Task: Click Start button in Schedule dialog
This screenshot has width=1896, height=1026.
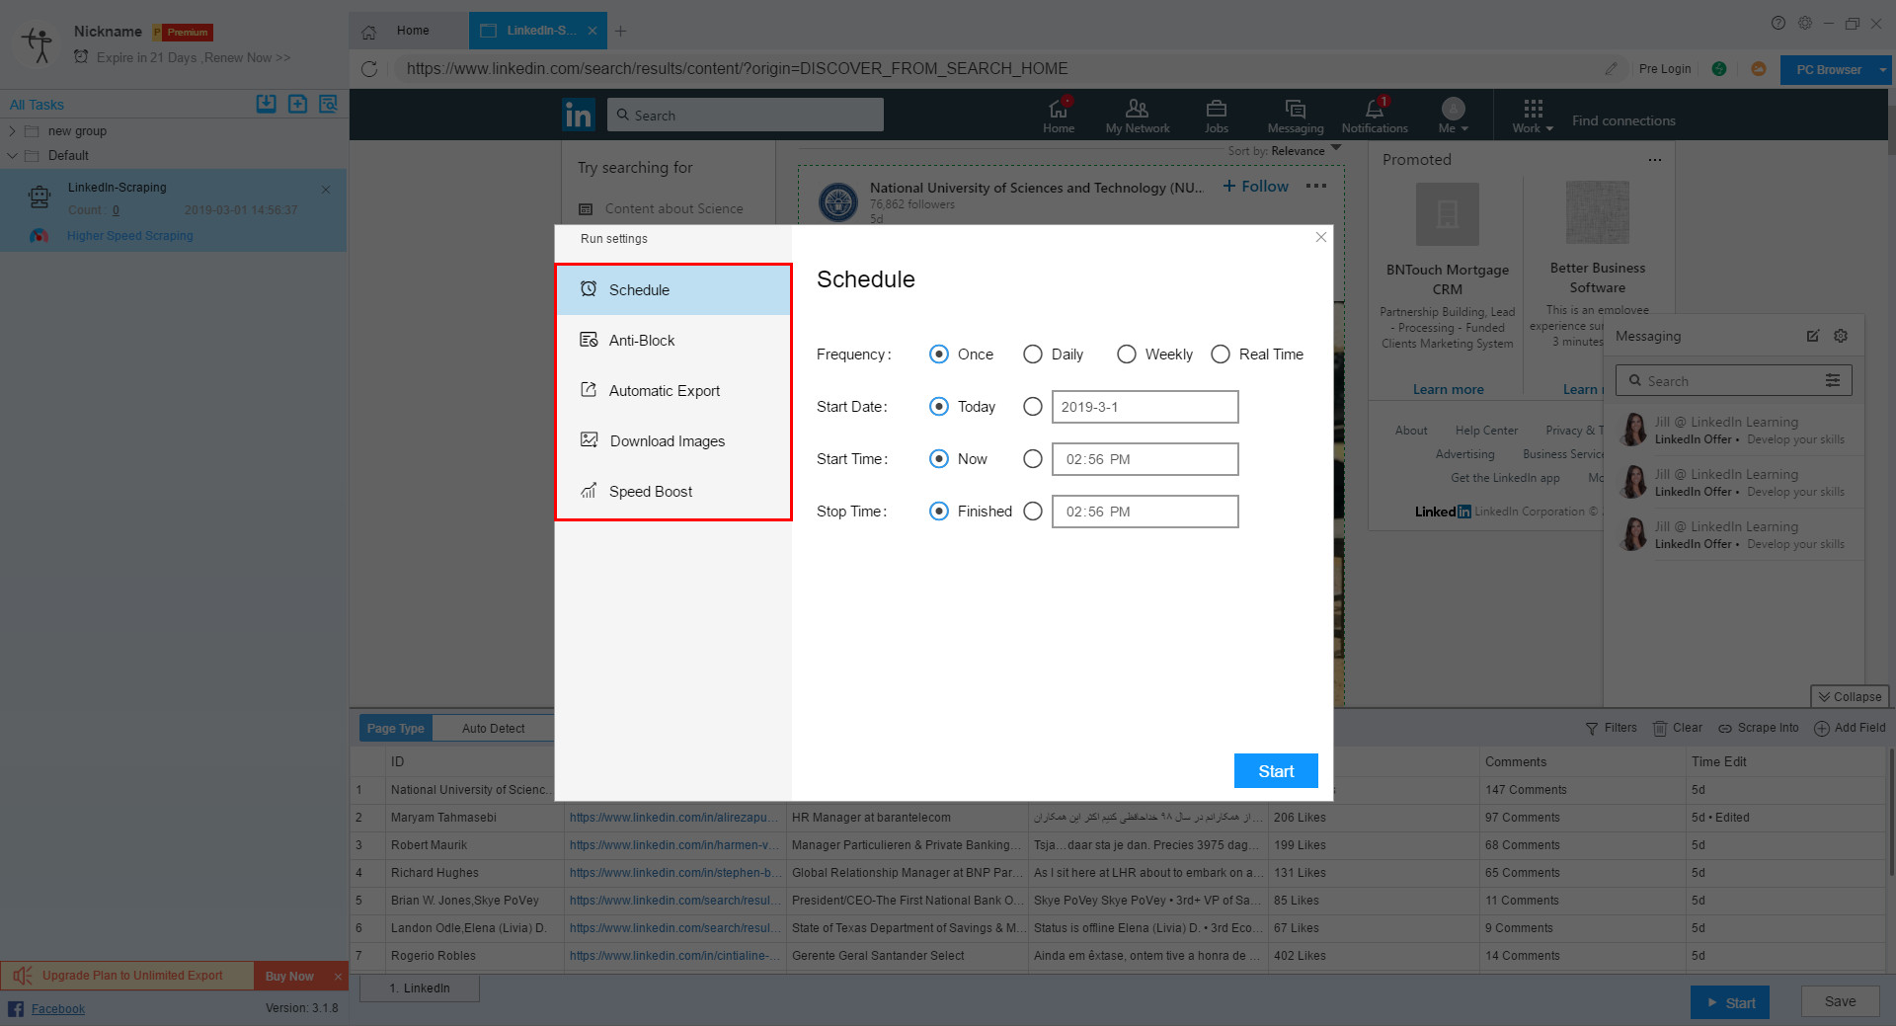Action: pyautogui.click(x=1276, y=771)
